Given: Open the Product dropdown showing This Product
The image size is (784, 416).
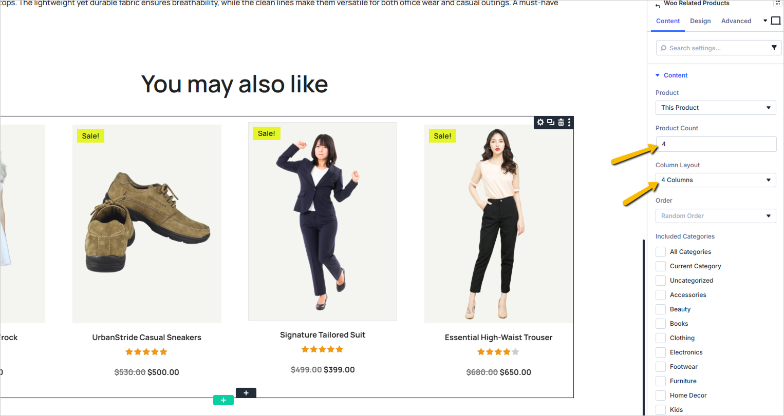Looking at the screenshot, I should pos(716,108).
